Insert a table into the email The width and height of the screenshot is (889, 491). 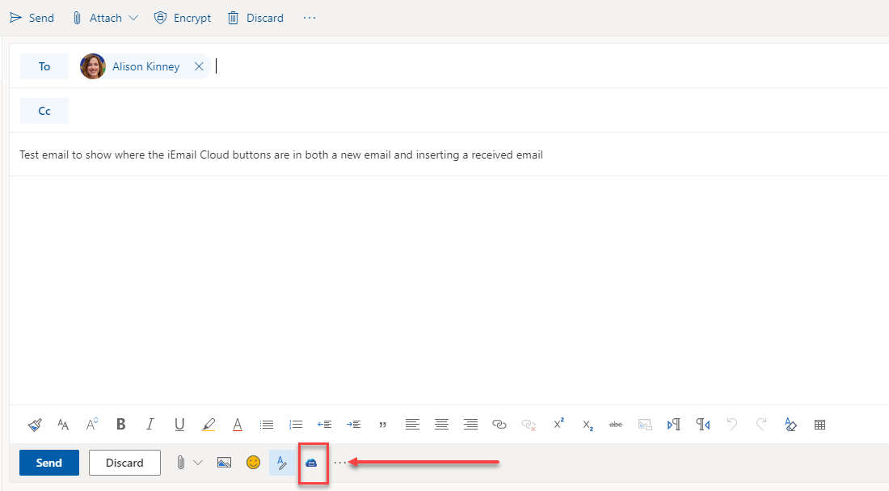[819, 424]
